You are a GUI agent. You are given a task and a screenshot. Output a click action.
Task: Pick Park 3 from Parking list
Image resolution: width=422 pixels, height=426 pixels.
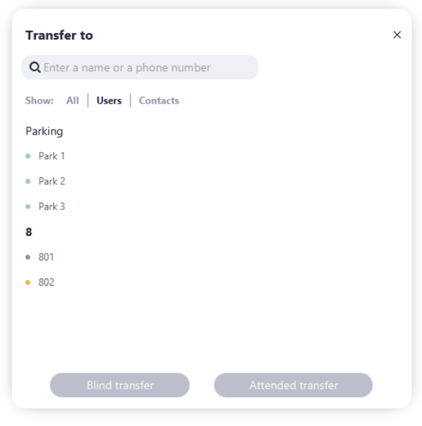tap(52, 207)
